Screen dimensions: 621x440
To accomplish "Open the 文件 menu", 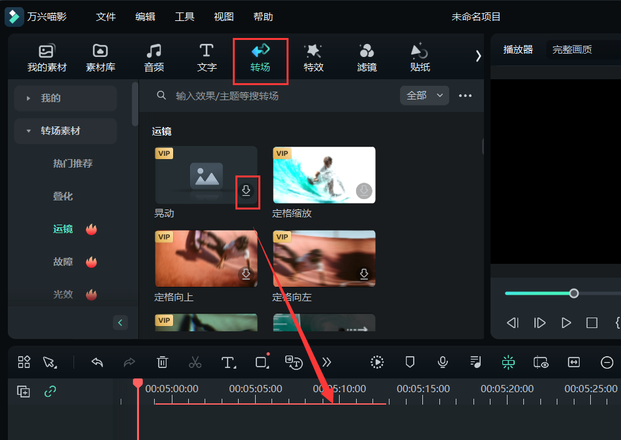I will click(106, 17).
